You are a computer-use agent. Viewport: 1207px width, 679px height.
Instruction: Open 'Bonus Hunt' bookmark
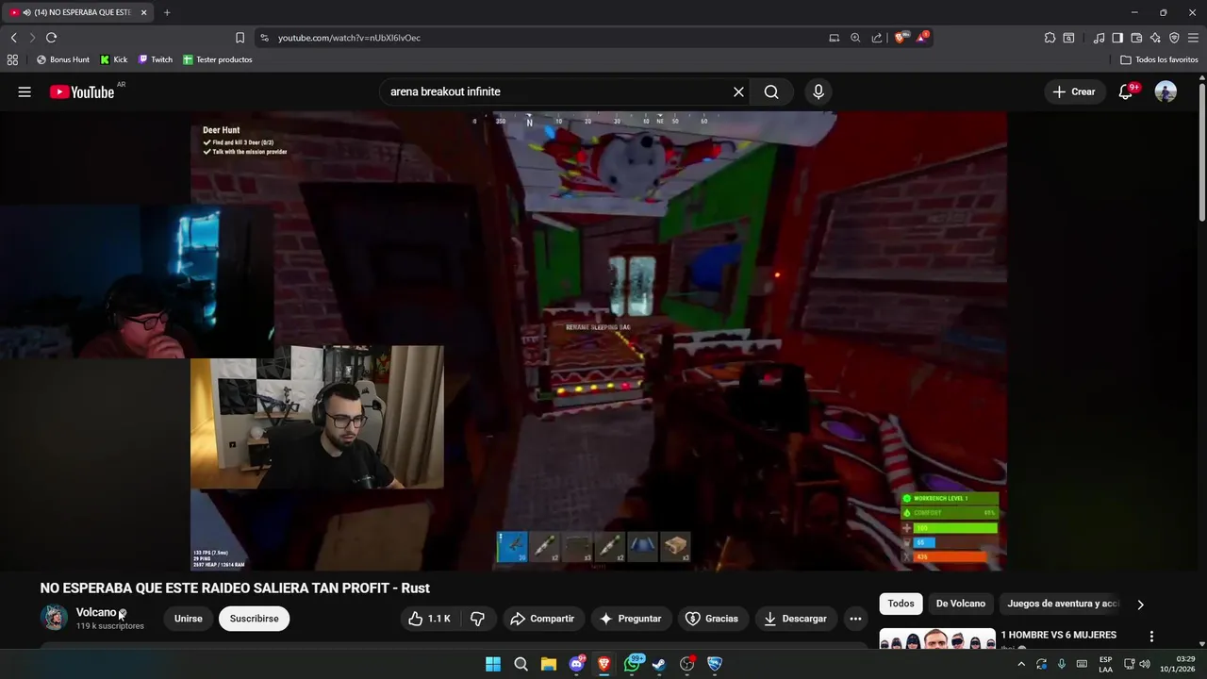[x=63, y=59]
